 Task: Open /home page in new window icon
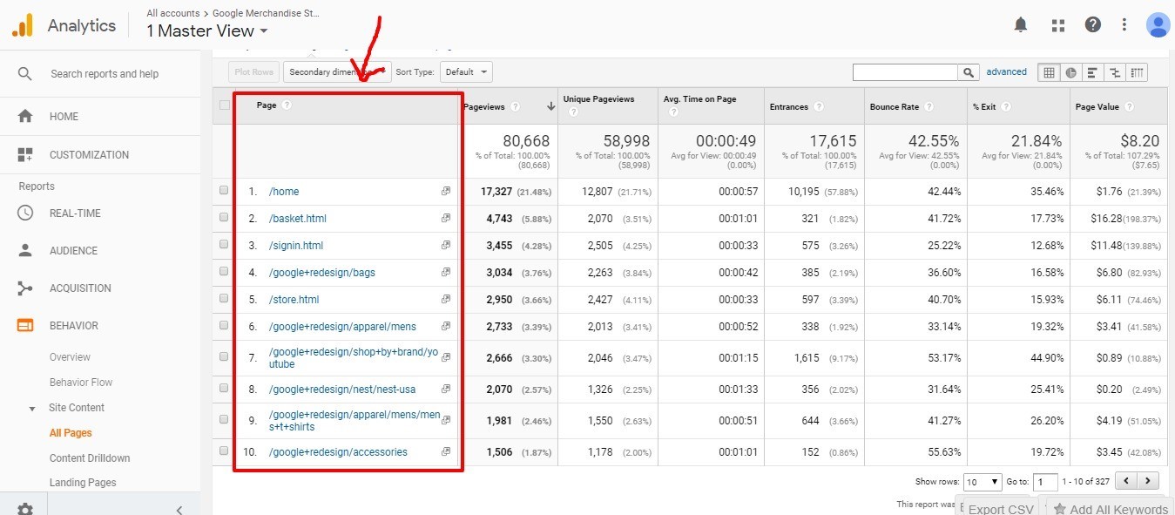(x=446, y=192)
